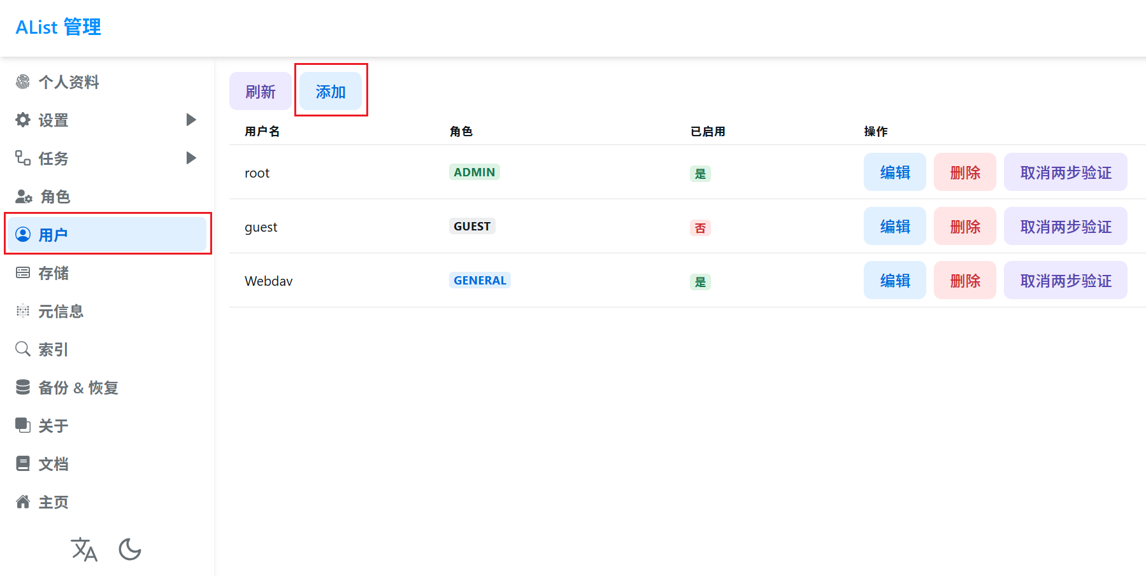Click the GENERAL role badge

click(x=480, y=280)
